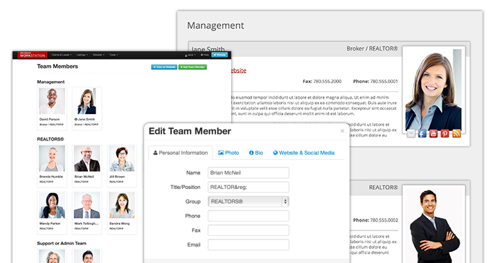
Task: Click the YouTube icon under Jane's photo
Action: tap(433, 134)
